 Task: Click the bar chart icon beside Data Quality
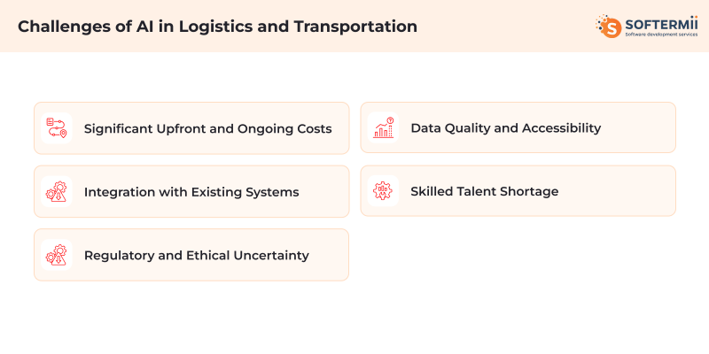click(384, 128)
